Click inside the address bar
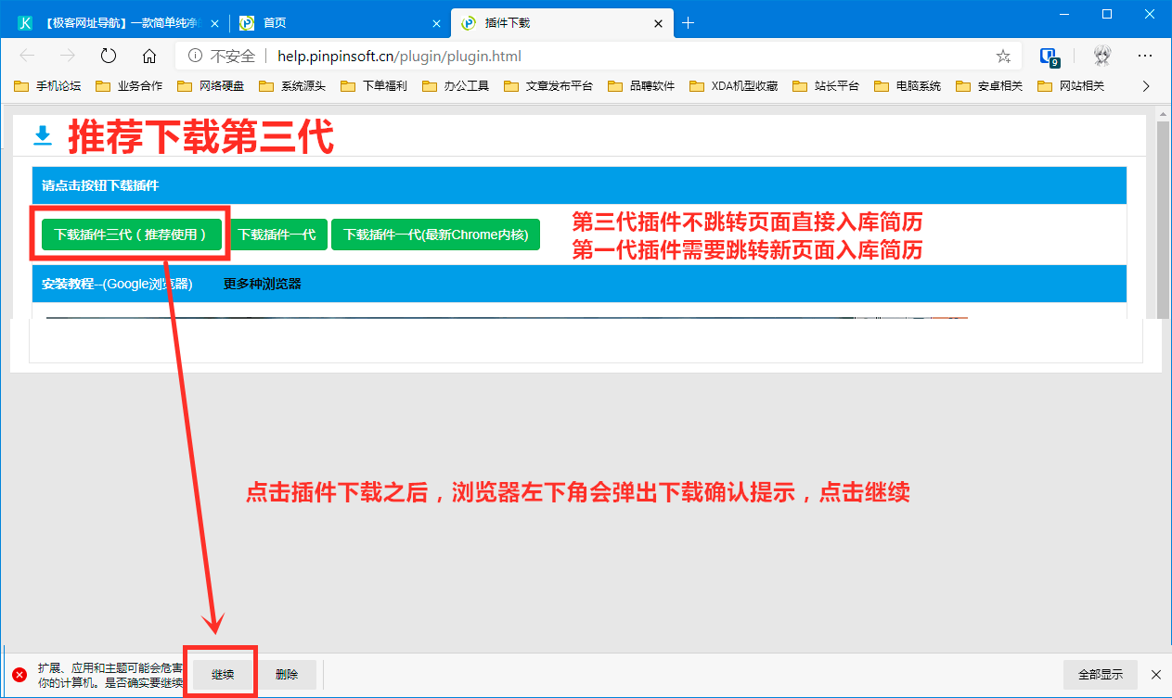The width and height of the screenshot is (1172, 698). pyautogui.click(x=557, y=56)
